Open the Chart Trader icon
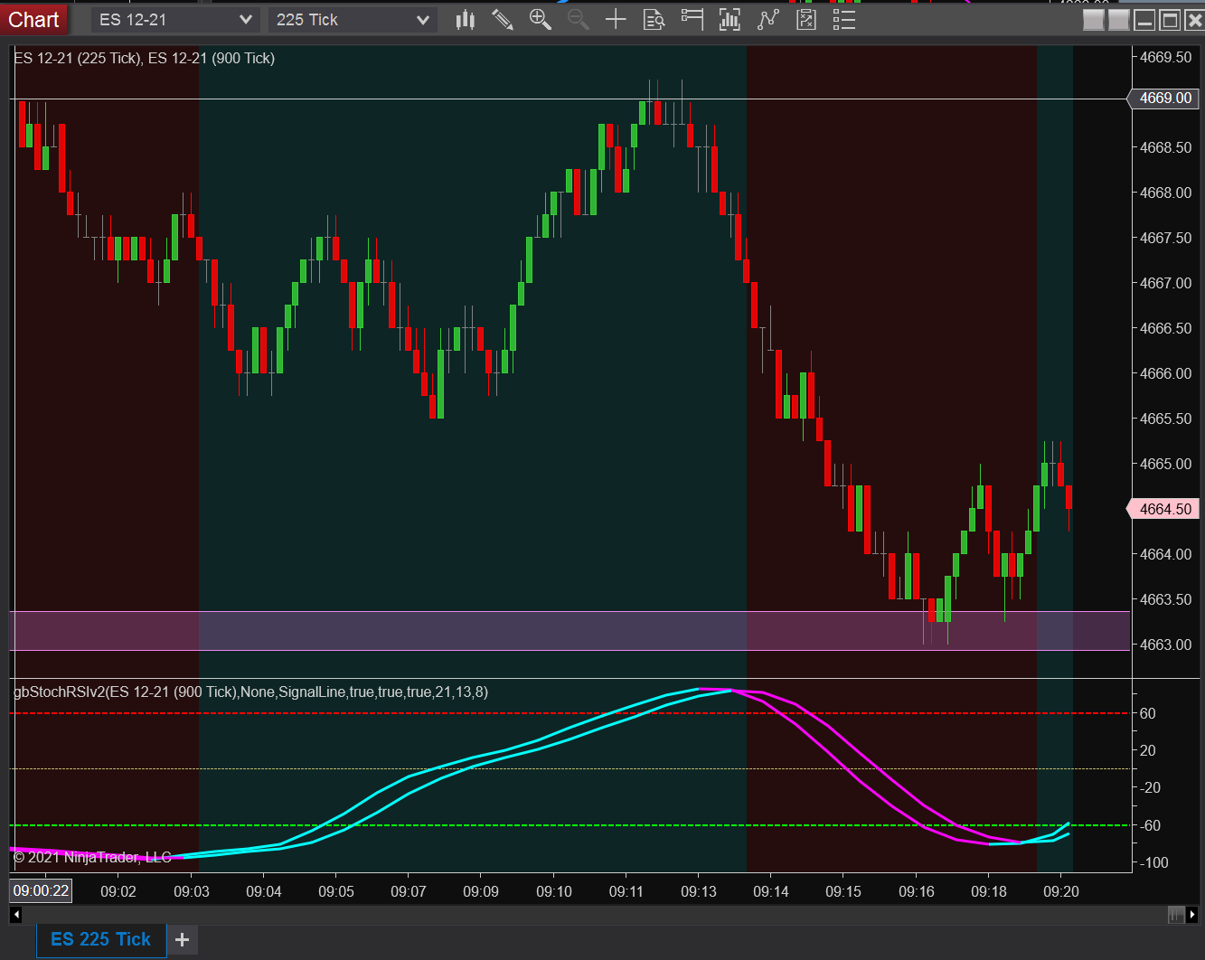This screenshot has height=960, width=1205. click(x=692, y=19)
